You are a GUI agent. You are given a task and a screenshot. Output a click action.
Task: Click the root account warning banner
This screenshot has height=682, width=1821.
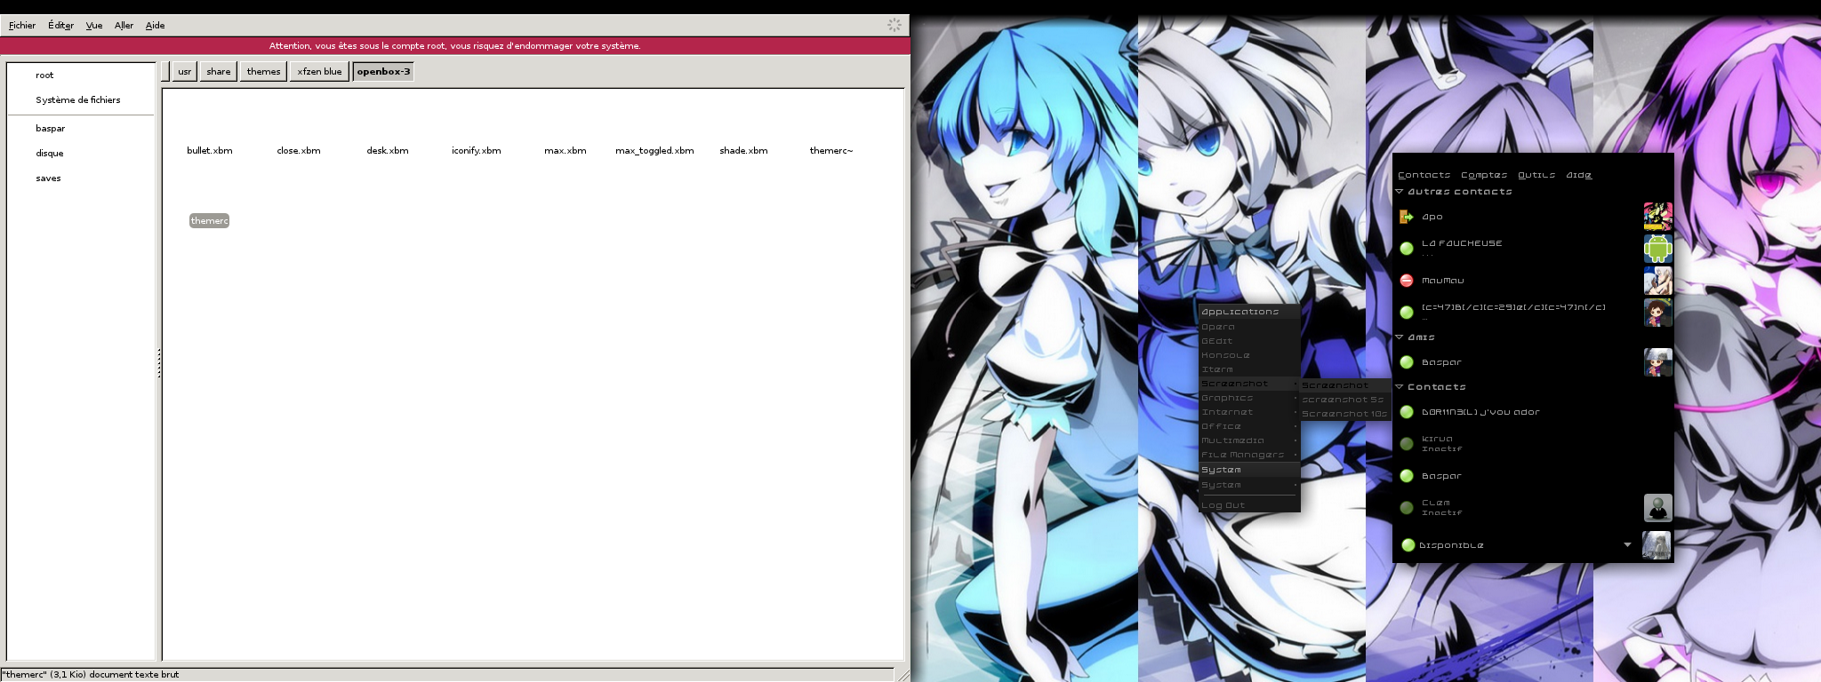[x=454, y=46]
